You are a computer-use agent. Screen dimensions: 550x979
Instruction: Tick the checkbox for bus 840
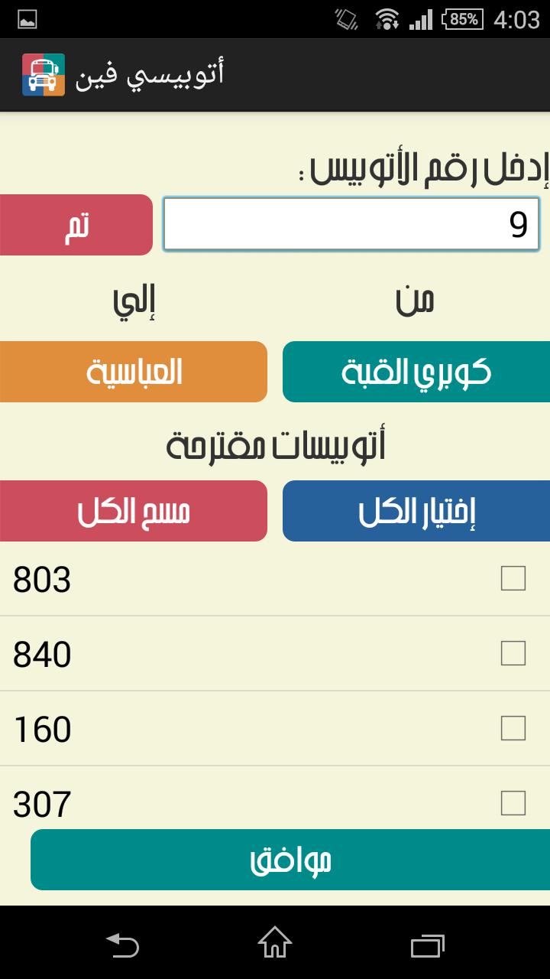tap(513, 653)
